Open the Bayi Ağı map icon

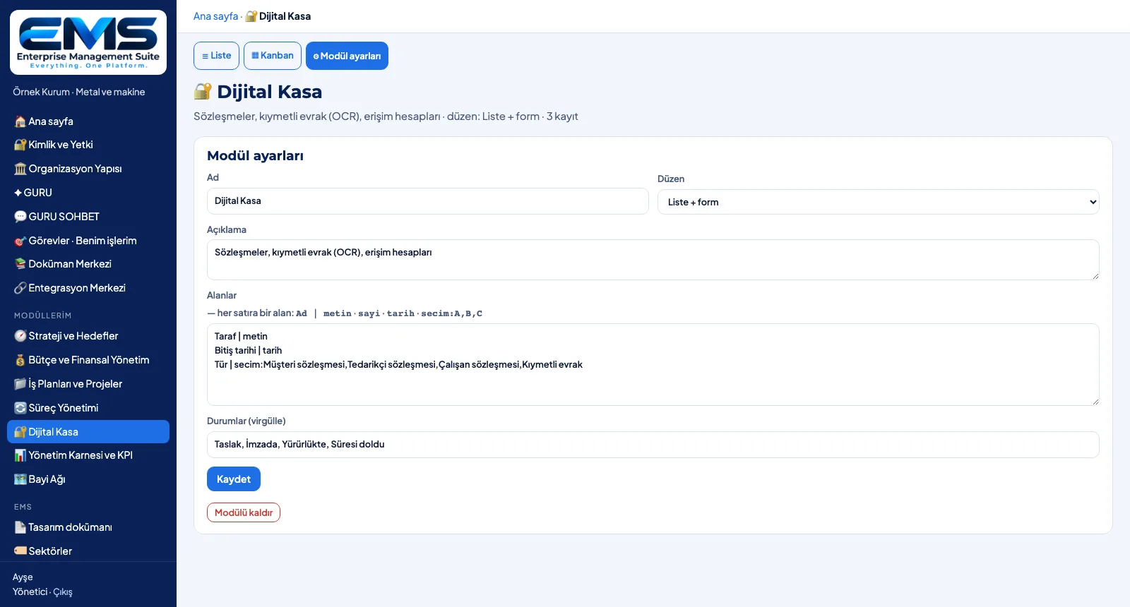point(20,479)
